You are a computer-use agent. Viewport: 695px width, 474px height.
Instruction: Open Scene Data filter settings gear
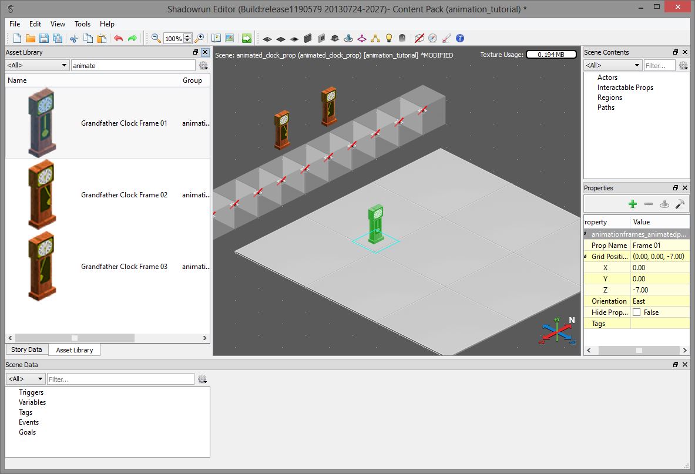point(202,379)
